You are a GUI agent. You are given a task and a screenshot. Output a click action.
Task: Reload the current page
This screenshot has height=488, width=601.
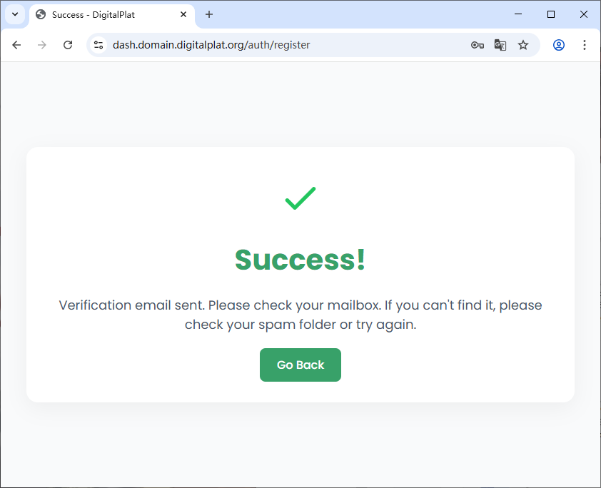pos(68,45)
